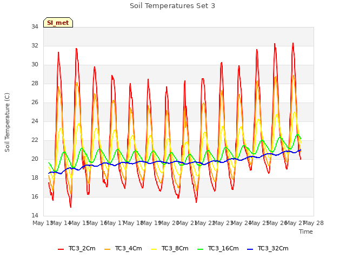Click the y-axis tick label 28
The height and width of the screenshot is (259, 346).
click(35, 84)
